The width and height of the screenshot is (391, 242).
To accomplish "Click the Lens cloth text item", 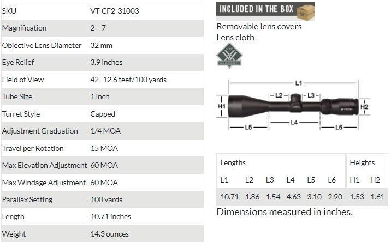I will pos(235,38).
